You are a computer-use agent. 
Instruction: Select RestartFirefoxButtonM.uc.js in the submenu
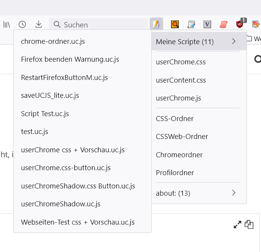(64, 78)
